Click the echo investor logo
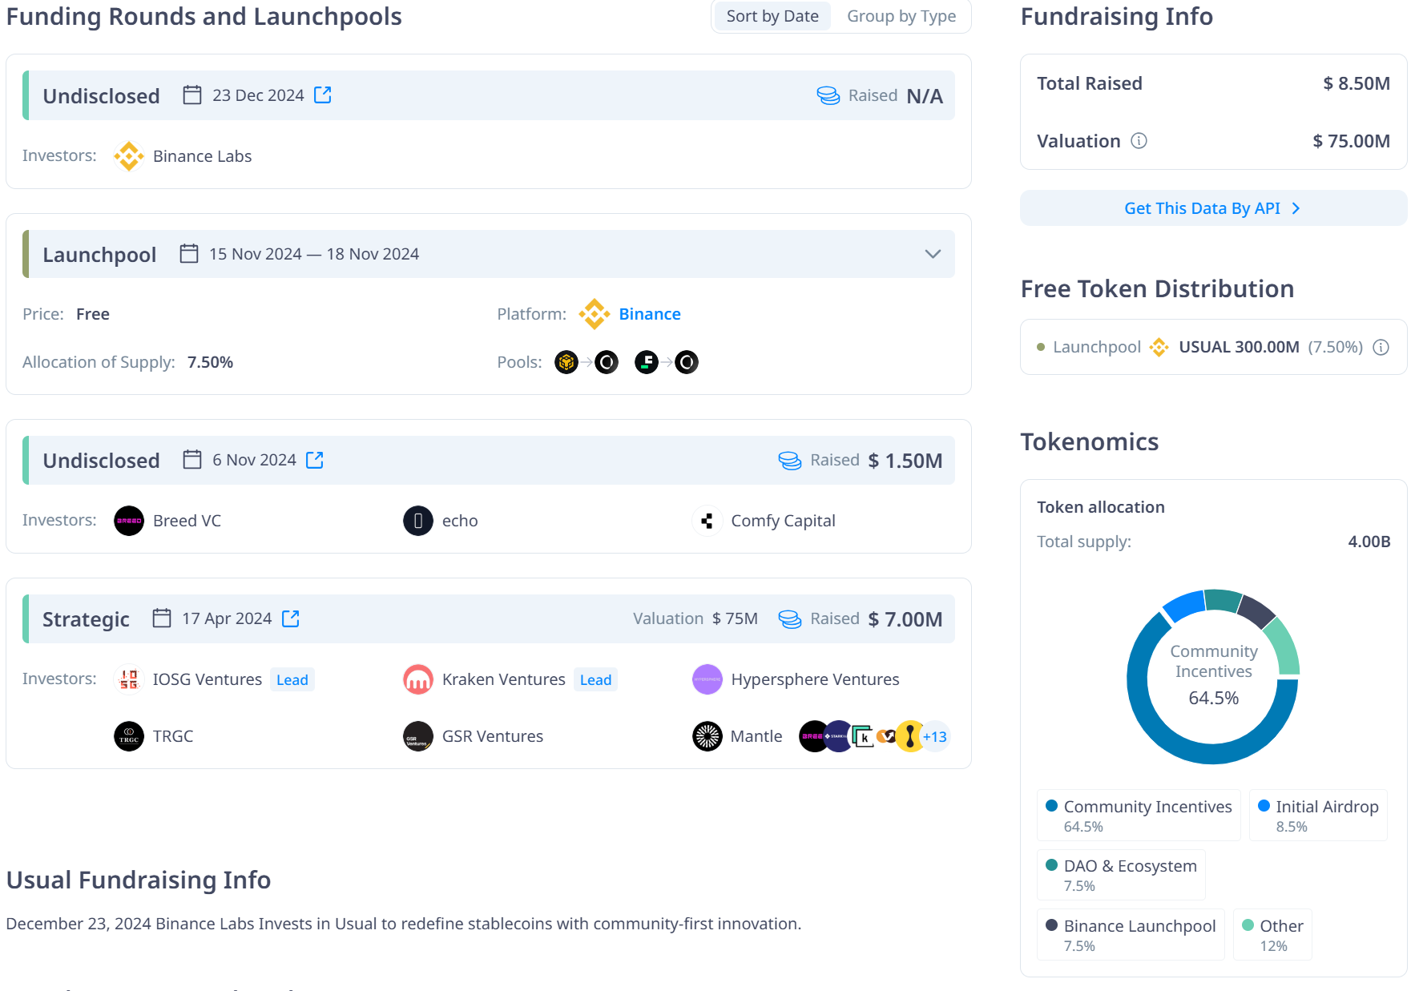 418,521
